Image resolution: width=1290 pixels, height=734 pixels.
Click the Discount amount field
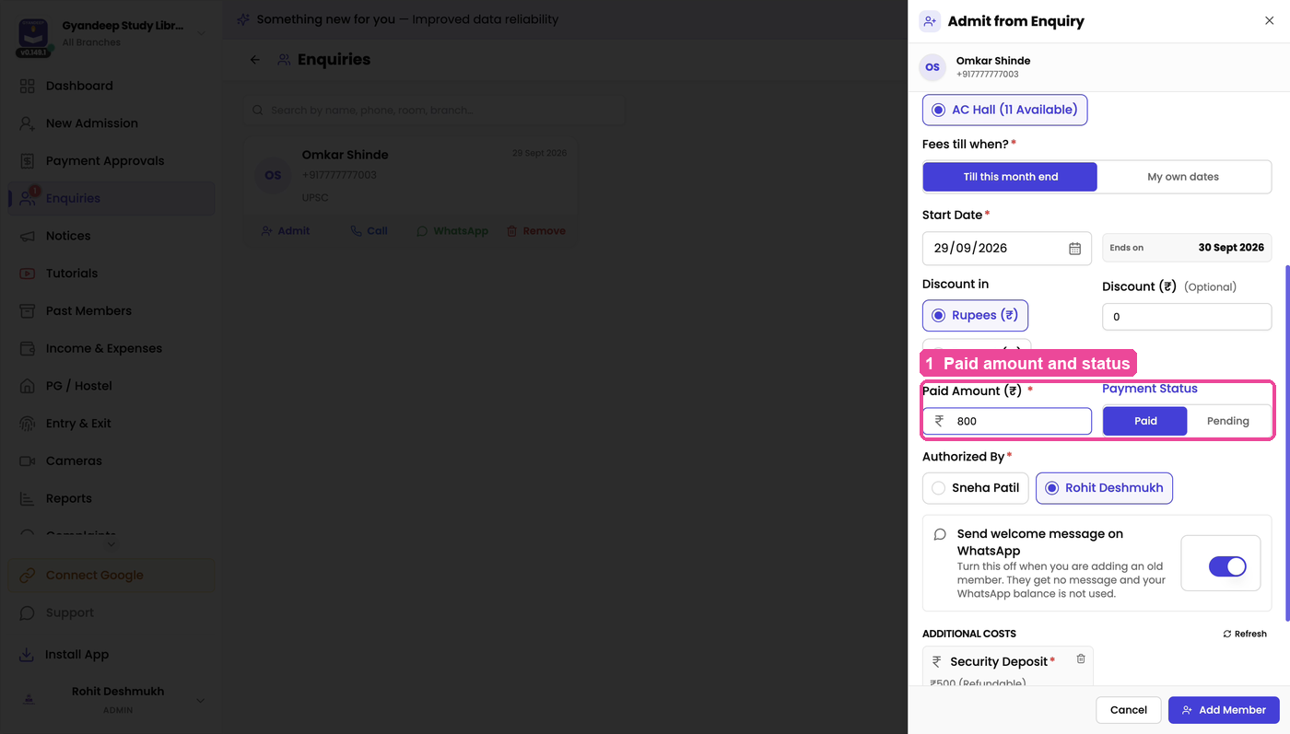[1187, 317]
